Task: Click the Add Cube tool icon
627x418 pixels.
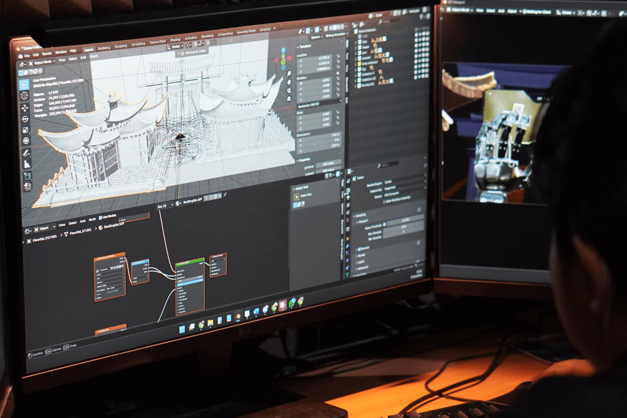Action: (27, 176)
